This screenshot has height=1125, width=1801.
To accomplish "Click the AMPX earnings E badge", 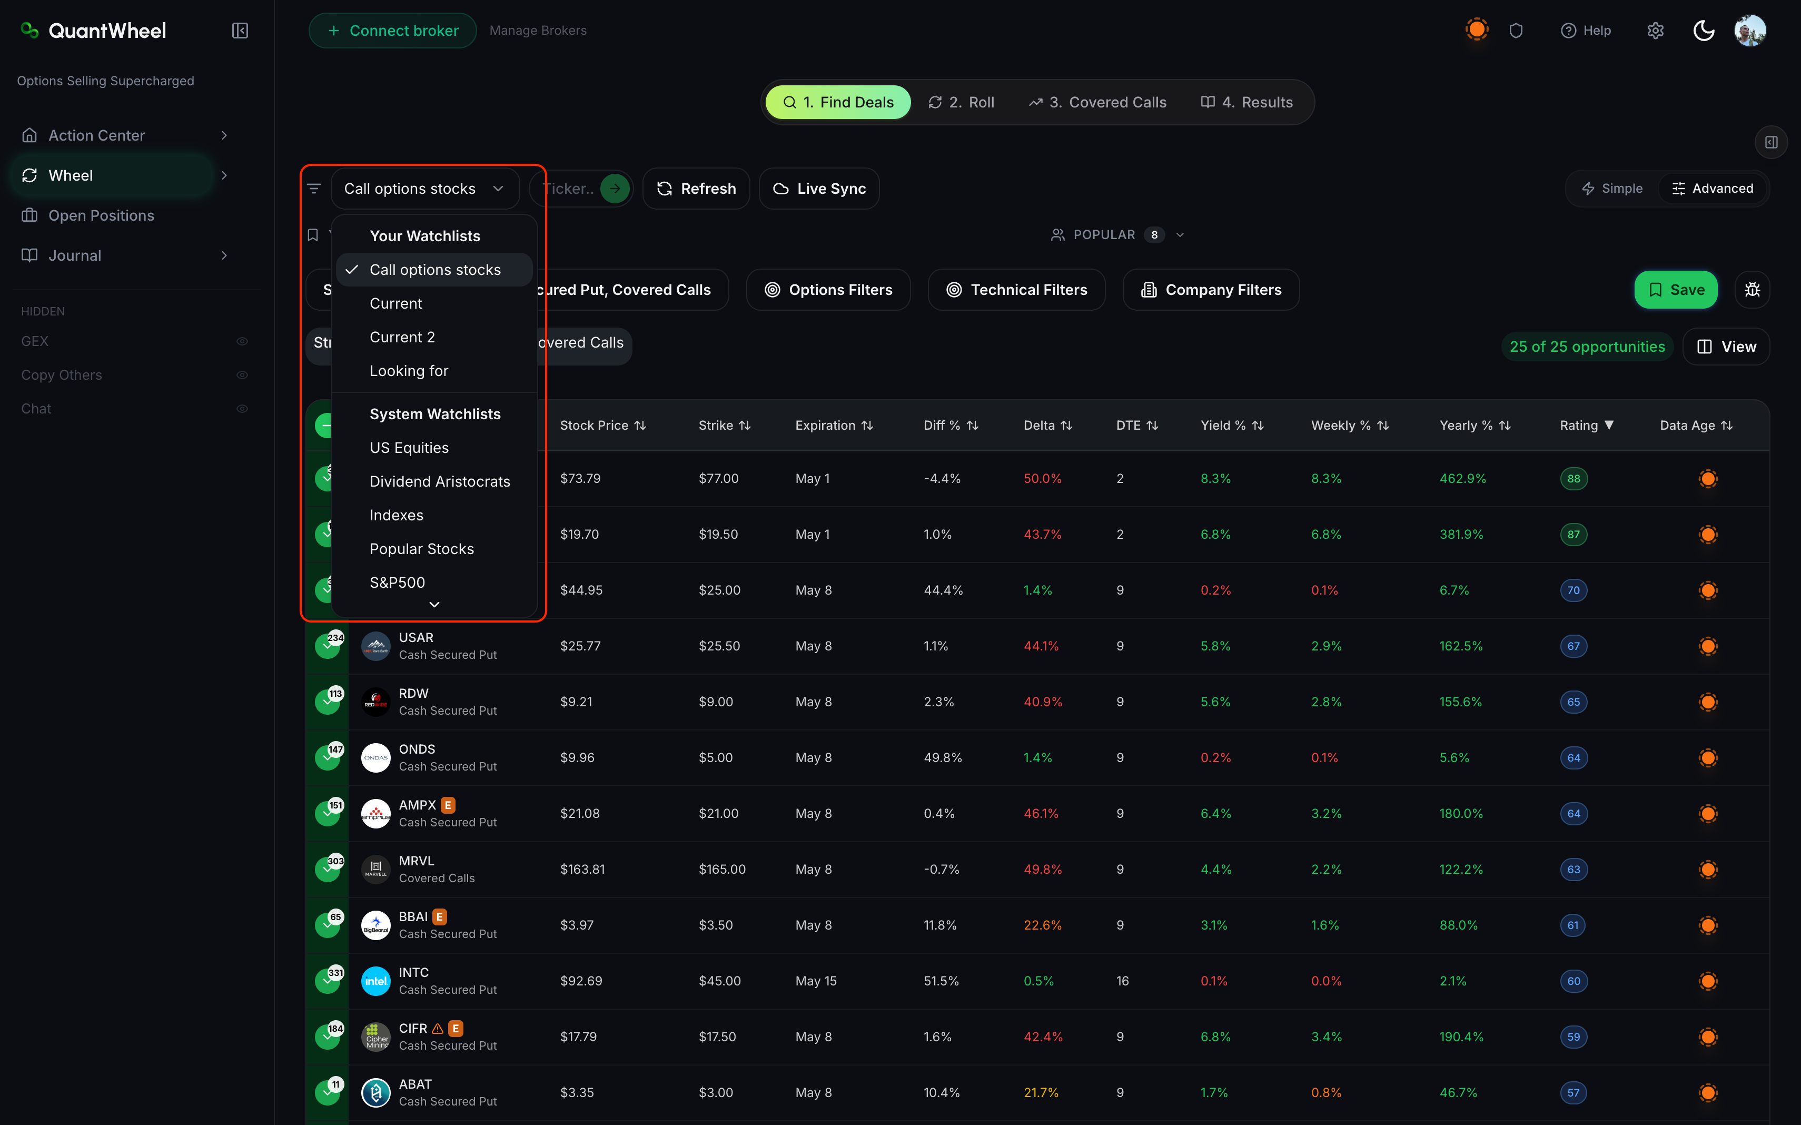I will pos(448,805).
